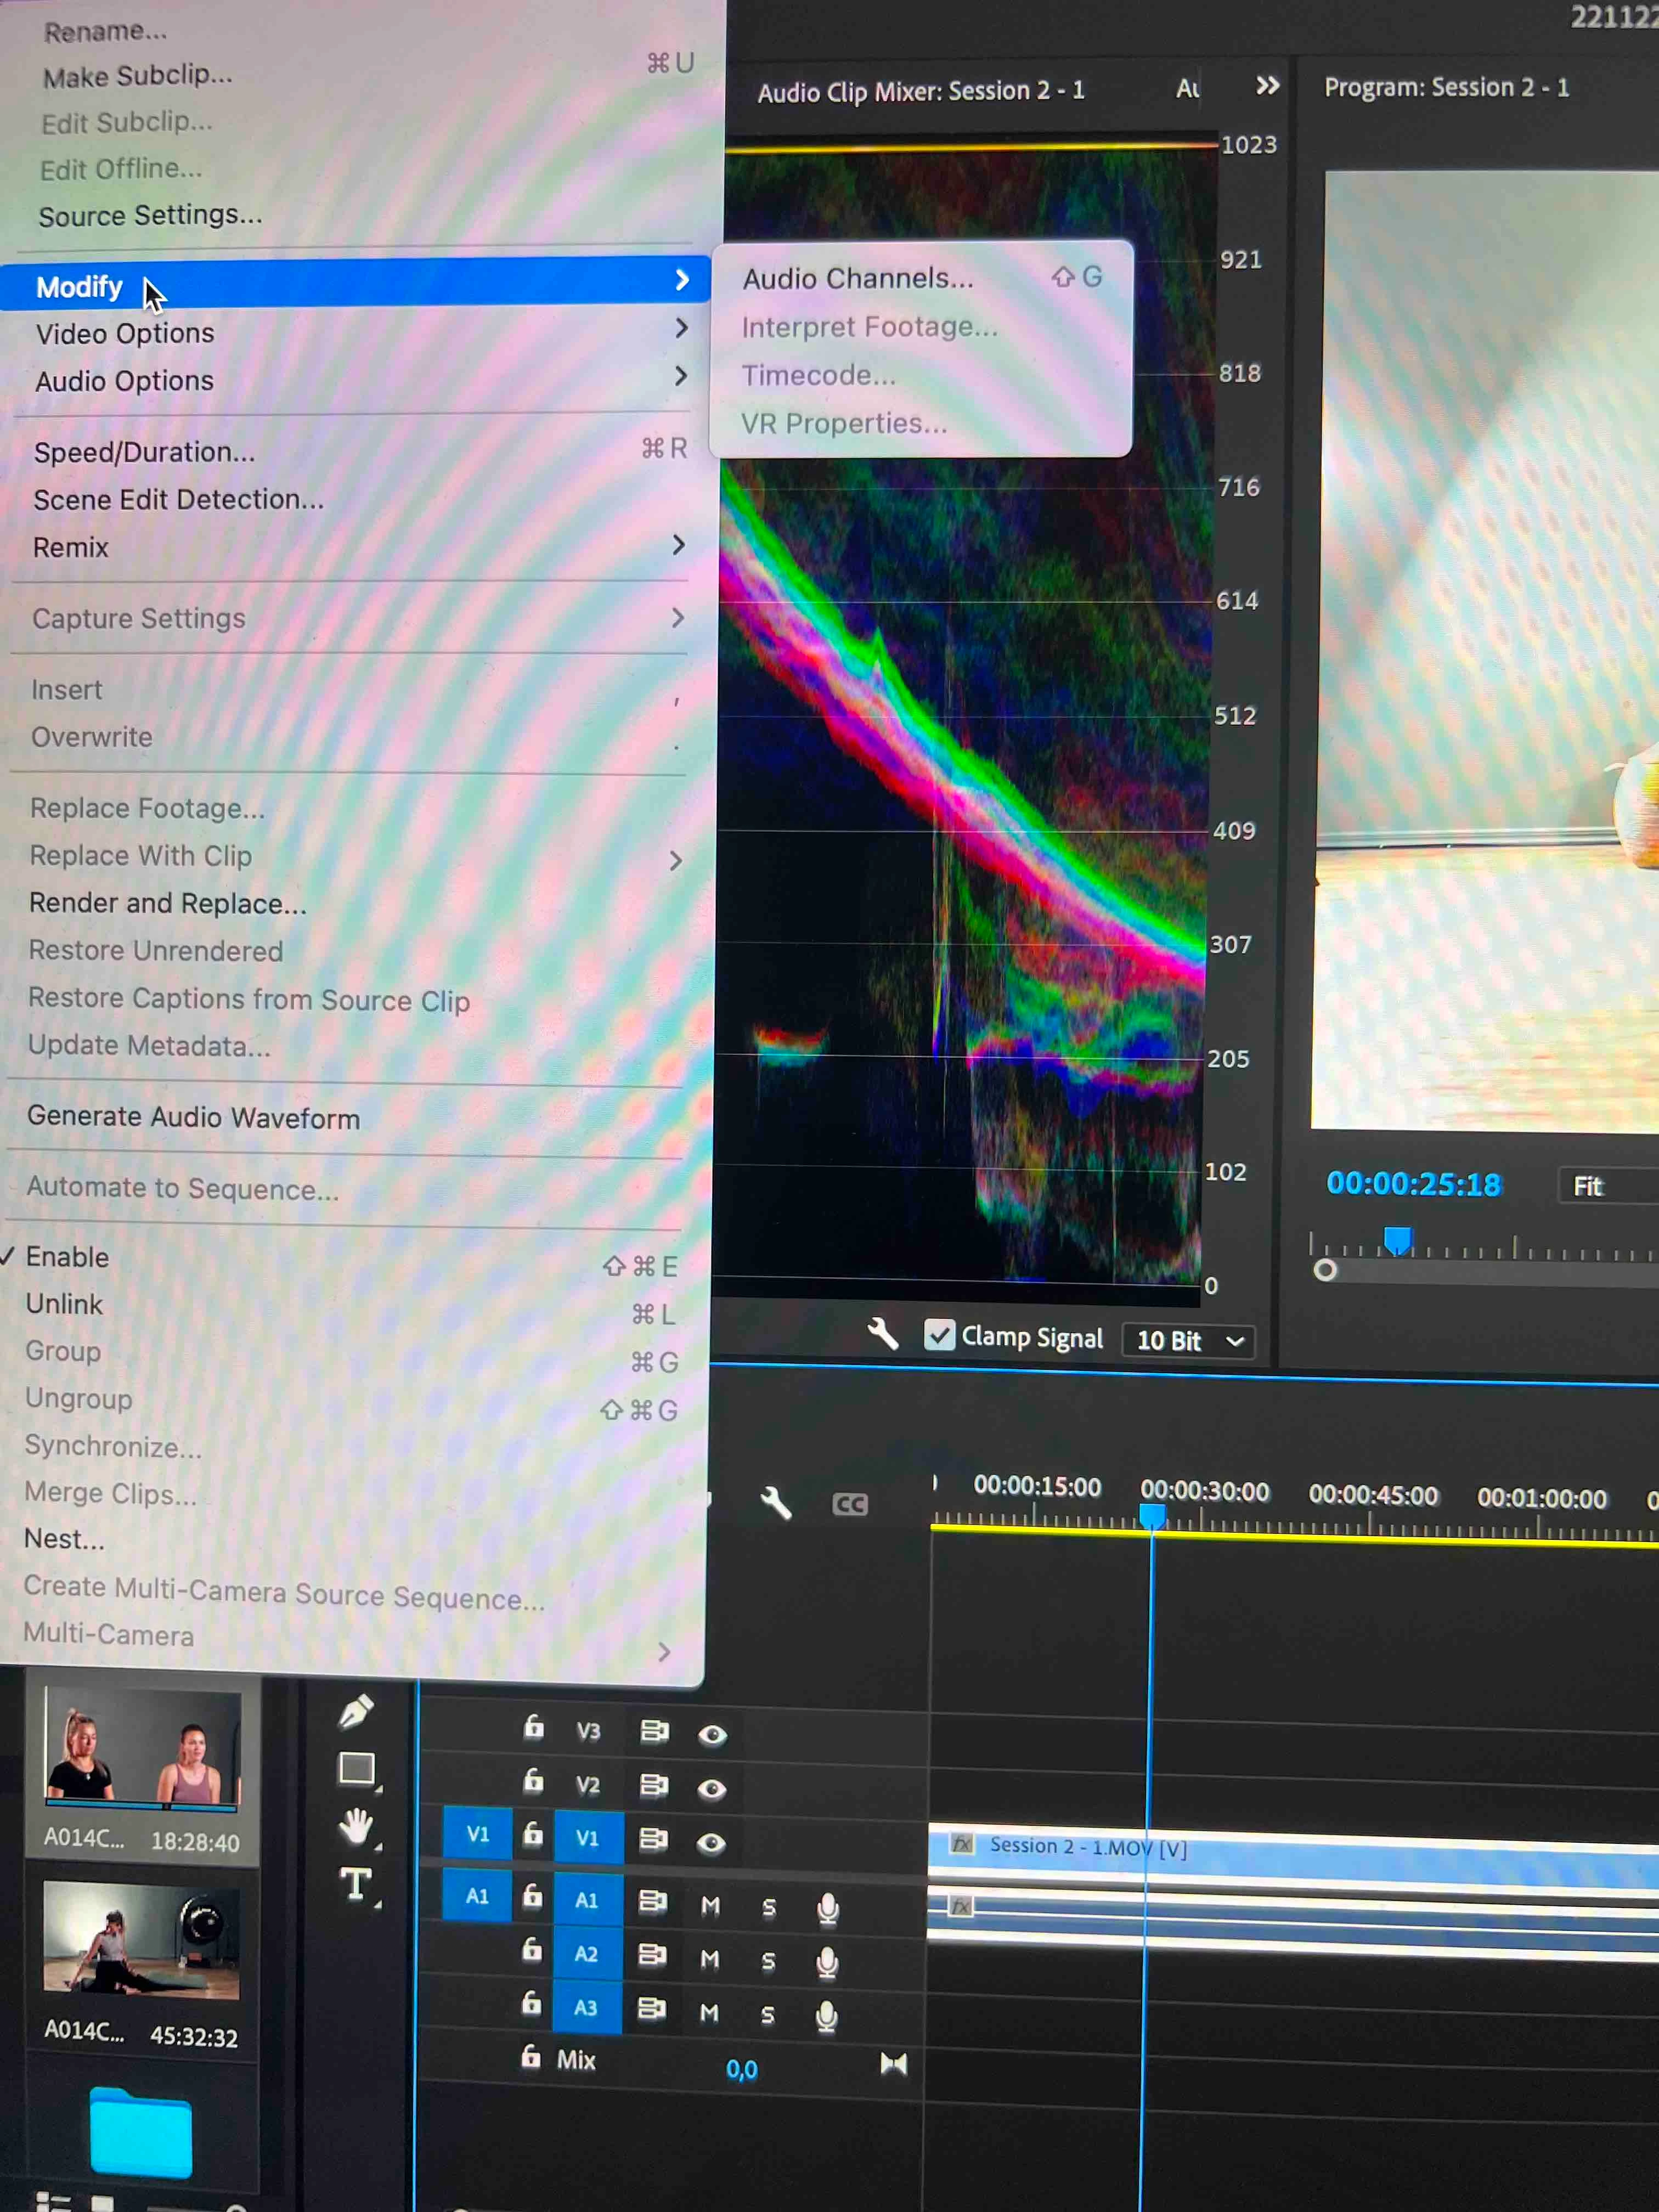Image resolution: width=1659 pixels, height=2212 pixels.
Task: Hide track V2 output with eye icon
Action: pos(712,1788)
